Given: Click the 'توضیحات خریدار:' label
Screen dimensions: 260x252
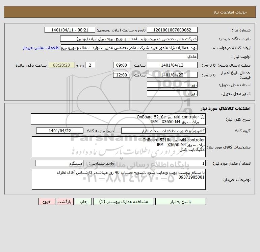Looking at the screenshot, I should point(237,180).
